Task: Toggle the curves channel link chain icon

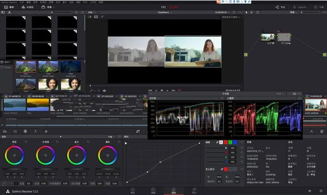Action: (x=217, y=142)
